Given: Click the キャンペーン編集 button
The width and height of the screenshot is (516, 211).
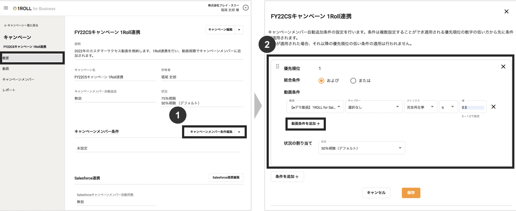Looking at the screenshot, I should coord(221,30).
